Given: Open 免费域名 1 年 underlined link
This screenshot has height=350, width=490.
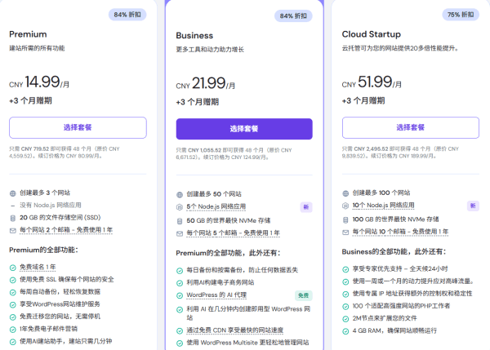Looking at the screenshot, I should click(38, 268).
